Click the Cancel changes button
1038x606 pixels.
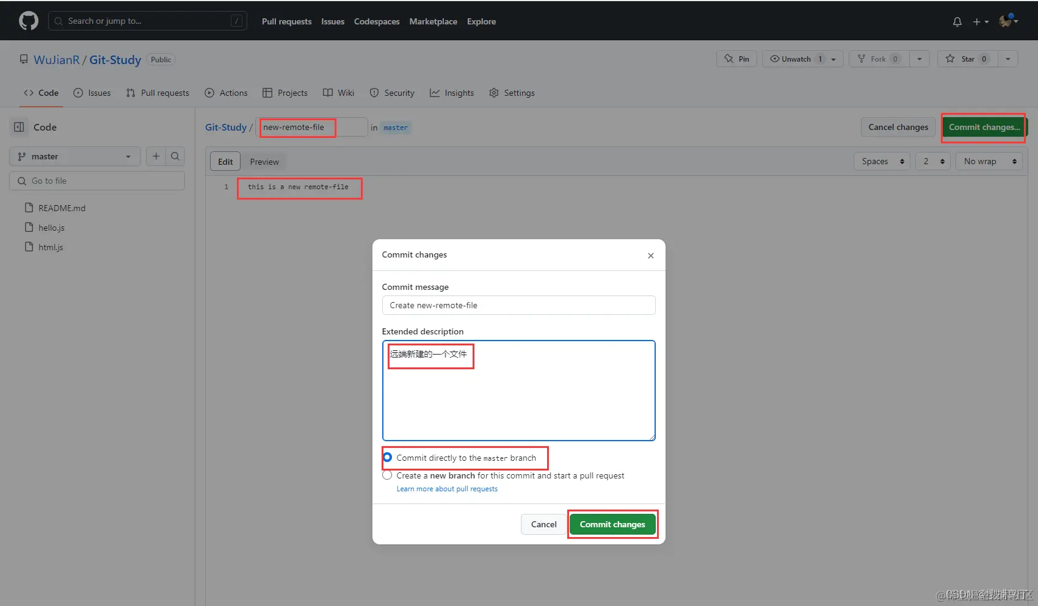[898, 127]
